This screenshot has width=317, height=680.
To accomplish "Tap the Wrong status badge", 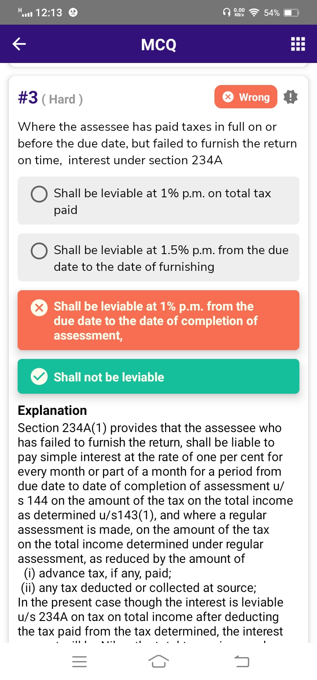I will tap(246, 97).
